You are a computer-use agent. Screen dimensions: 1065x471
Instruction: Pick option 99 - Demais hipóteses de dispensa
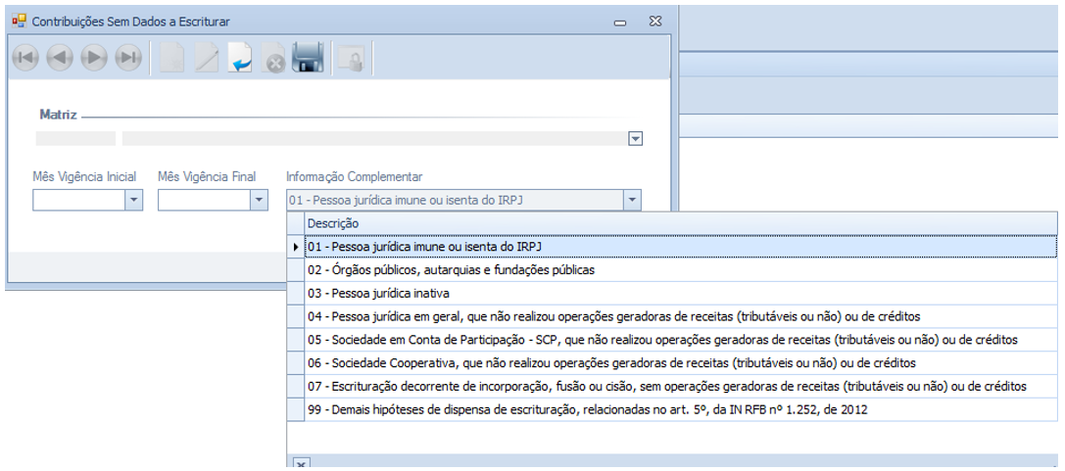(x=587, y=410)
